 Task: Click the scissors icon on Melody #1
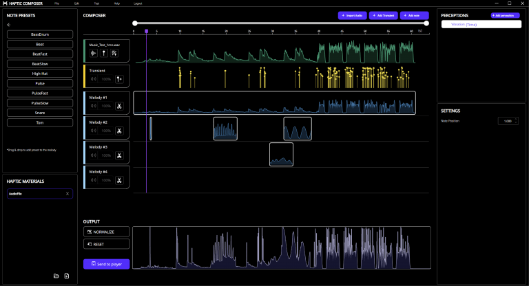pyautogui.click(x=119, y=107)
